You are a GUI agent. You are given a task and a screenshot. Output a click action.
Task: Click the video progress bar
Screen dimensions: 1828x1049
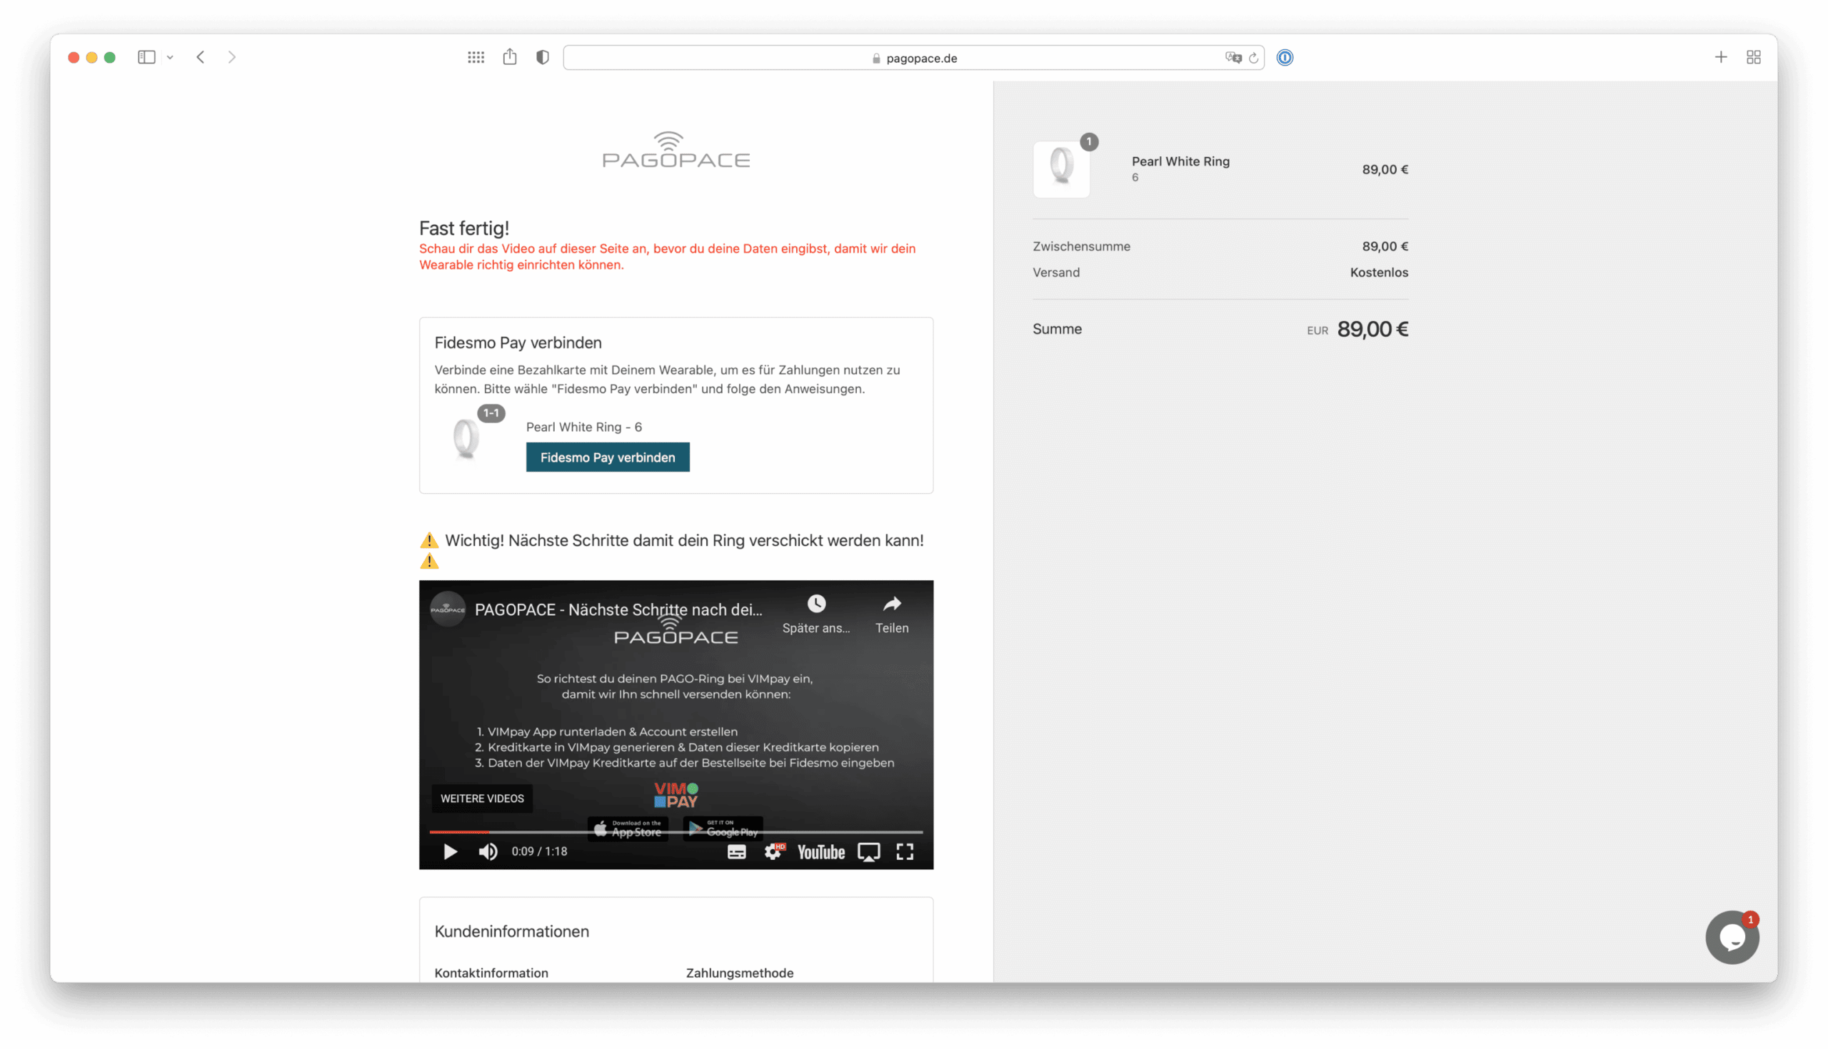pyautogui.click(x=676, y=831)
